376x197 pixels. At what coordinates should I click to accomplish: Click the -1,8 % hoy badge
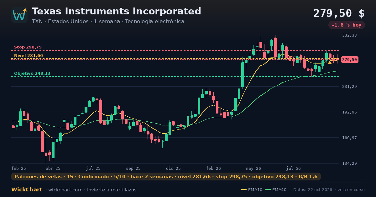tap(347, 25)
